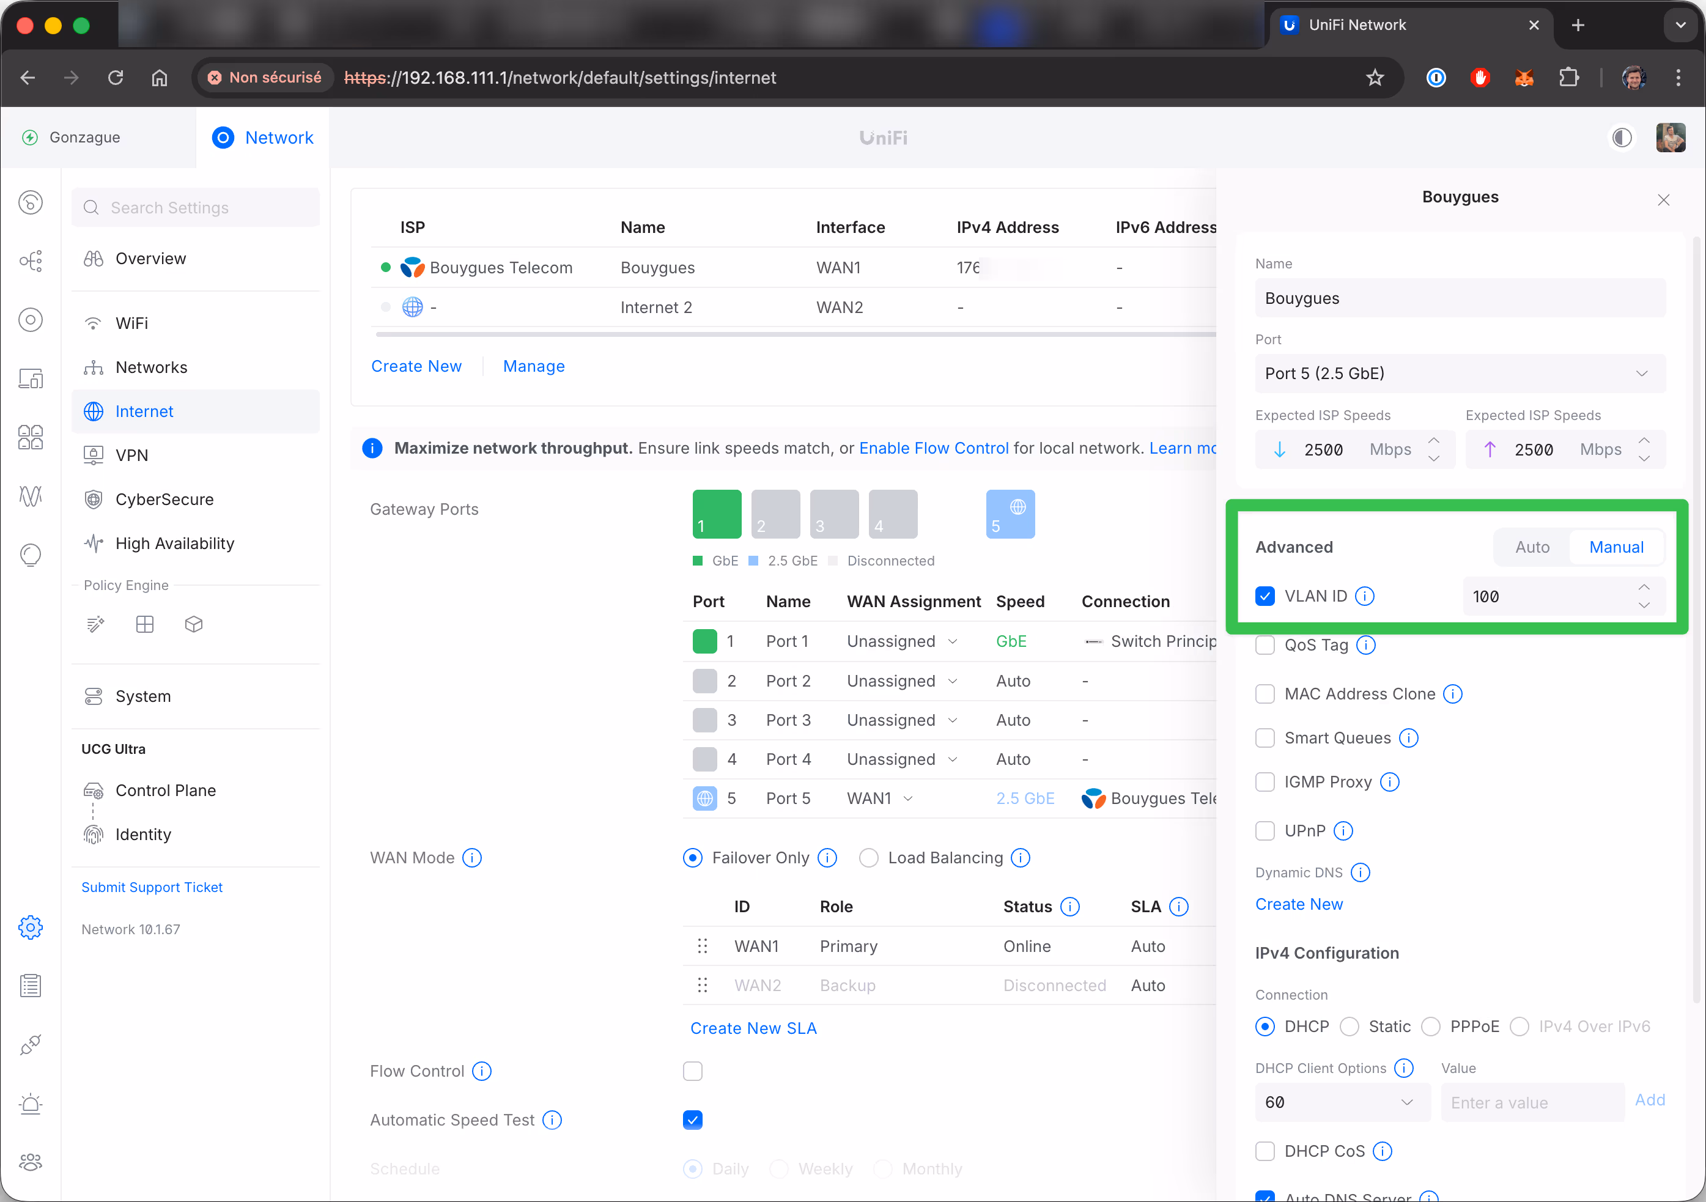Viewport: 1706px width, 1202px height.
Task: Click the Create New SLA link
Action: pyautogui.click(x=753, y=1027)
